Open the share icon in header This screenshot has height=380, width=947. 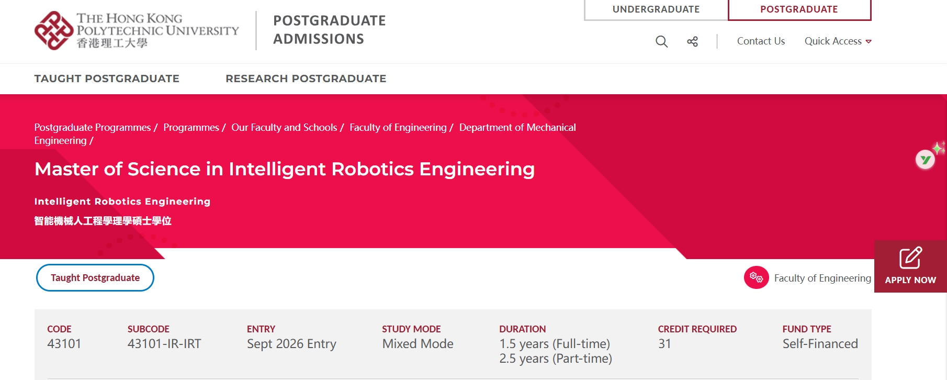692,41
